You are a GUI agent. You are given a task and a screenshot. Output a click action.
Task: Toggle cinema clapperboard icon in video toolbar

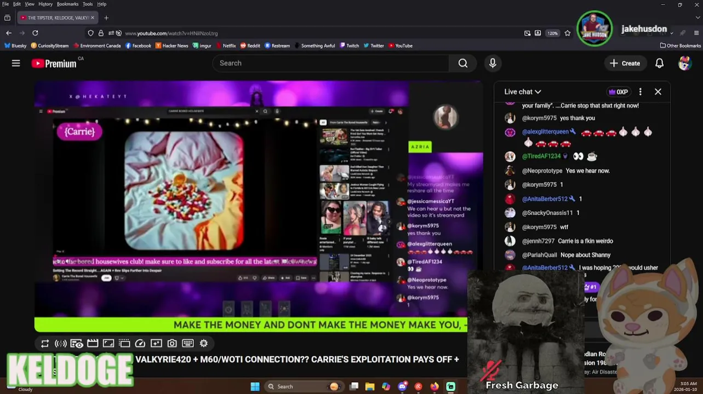point(93,344)
